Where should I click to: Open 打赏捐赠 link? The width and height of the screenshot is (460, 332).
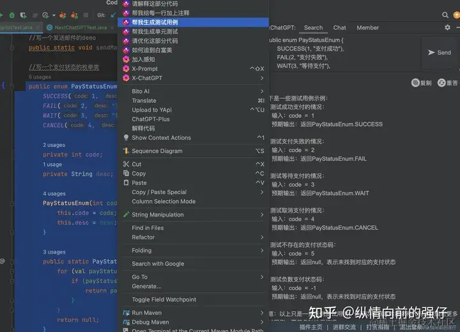click(x=378, y=327)
